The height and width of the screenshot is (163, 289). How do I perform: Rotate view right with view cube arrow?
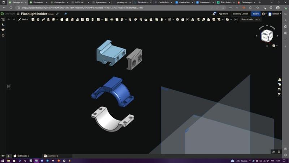pos(277,36)
